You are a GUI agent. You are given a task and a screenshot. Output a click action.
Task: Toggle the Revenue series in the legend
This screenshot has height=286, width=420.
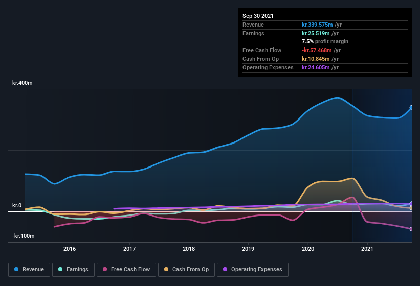click(29, 270)
